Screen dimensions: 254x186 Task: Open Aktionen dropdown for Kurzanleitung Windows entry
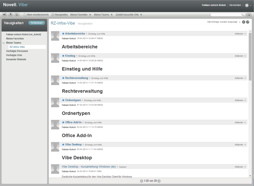coord(240,167)
